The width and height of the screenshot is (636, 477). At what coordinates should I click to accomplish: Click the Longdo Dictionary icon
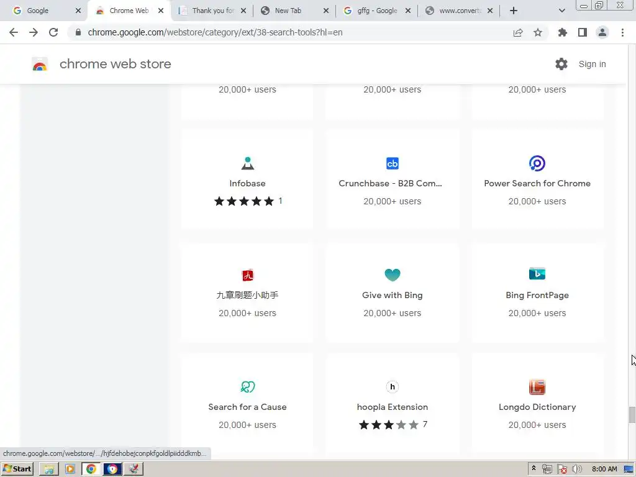537,386
